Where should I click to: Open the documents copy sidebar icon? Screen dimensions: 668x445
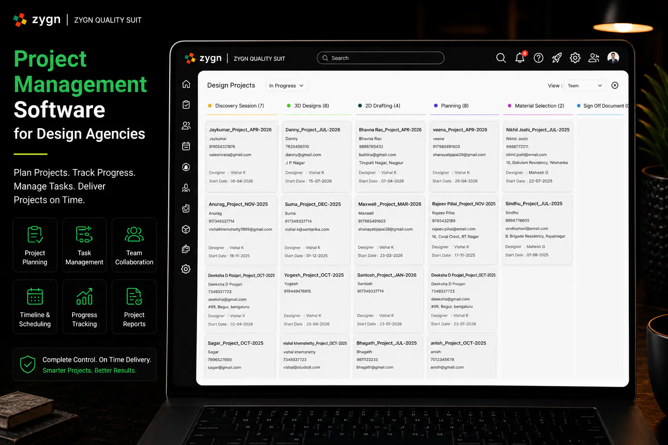click(186, 249)
